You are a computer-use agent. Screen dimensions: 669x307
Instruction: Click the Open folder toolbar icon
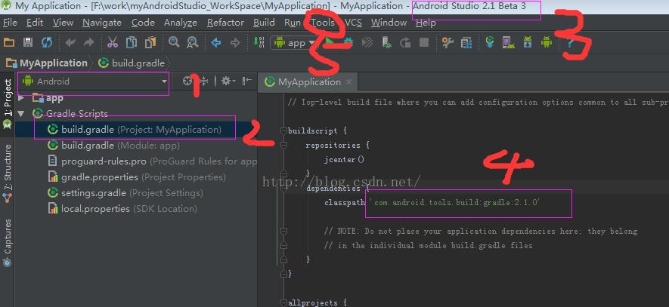(x=9, y=42)
